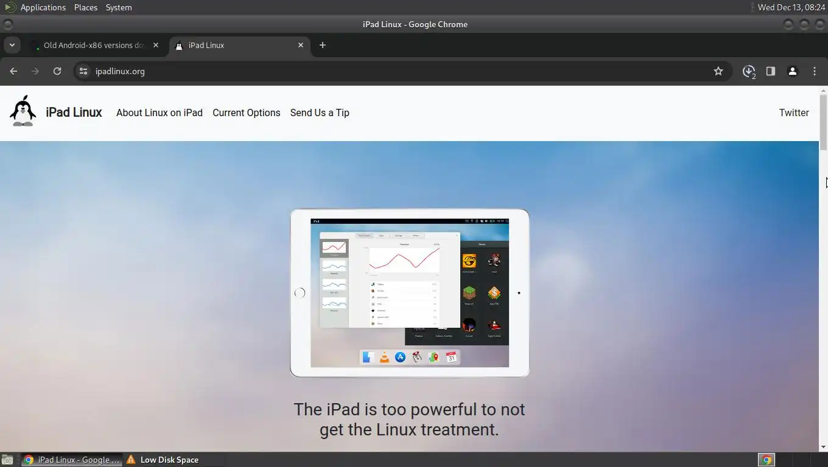Click the Chrome icon in workspace switcher
828x467 pixels.
[767, 460]
